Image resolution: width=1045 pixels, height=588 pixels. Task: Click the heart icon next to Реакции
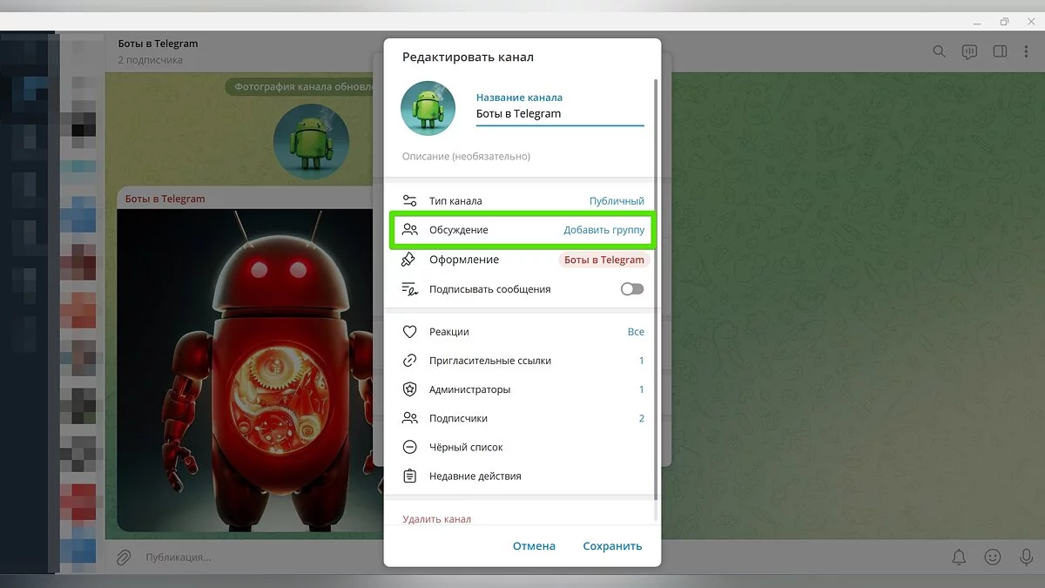409,332
